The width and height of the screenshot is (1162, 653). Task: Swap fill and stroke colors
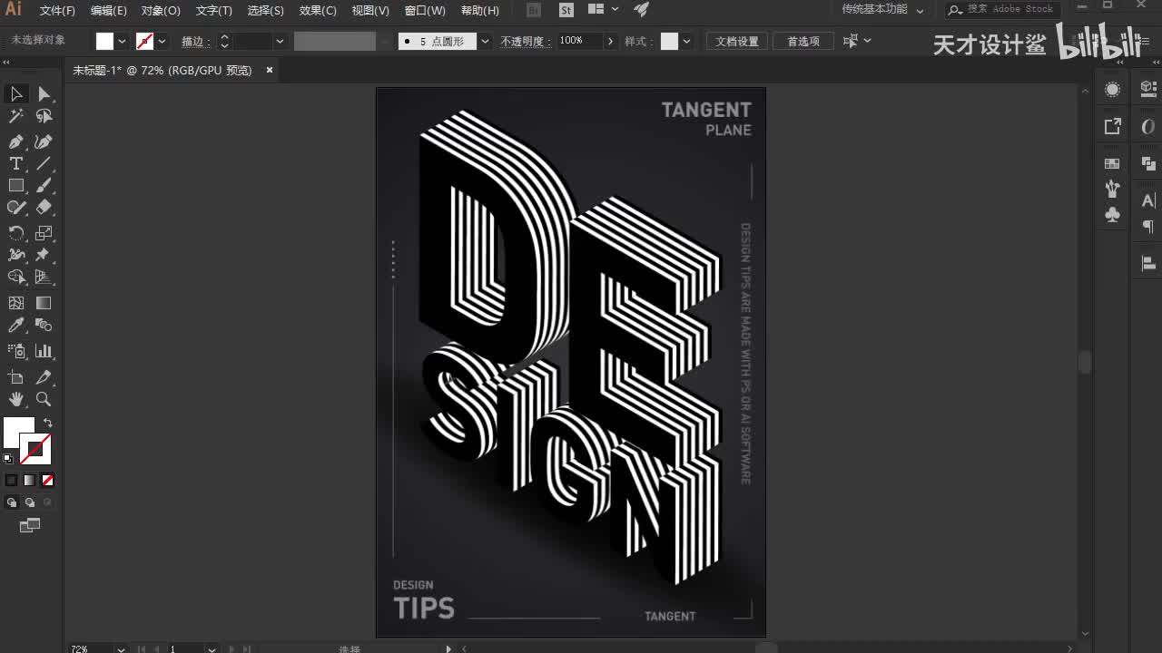click(x=48, y=423)
